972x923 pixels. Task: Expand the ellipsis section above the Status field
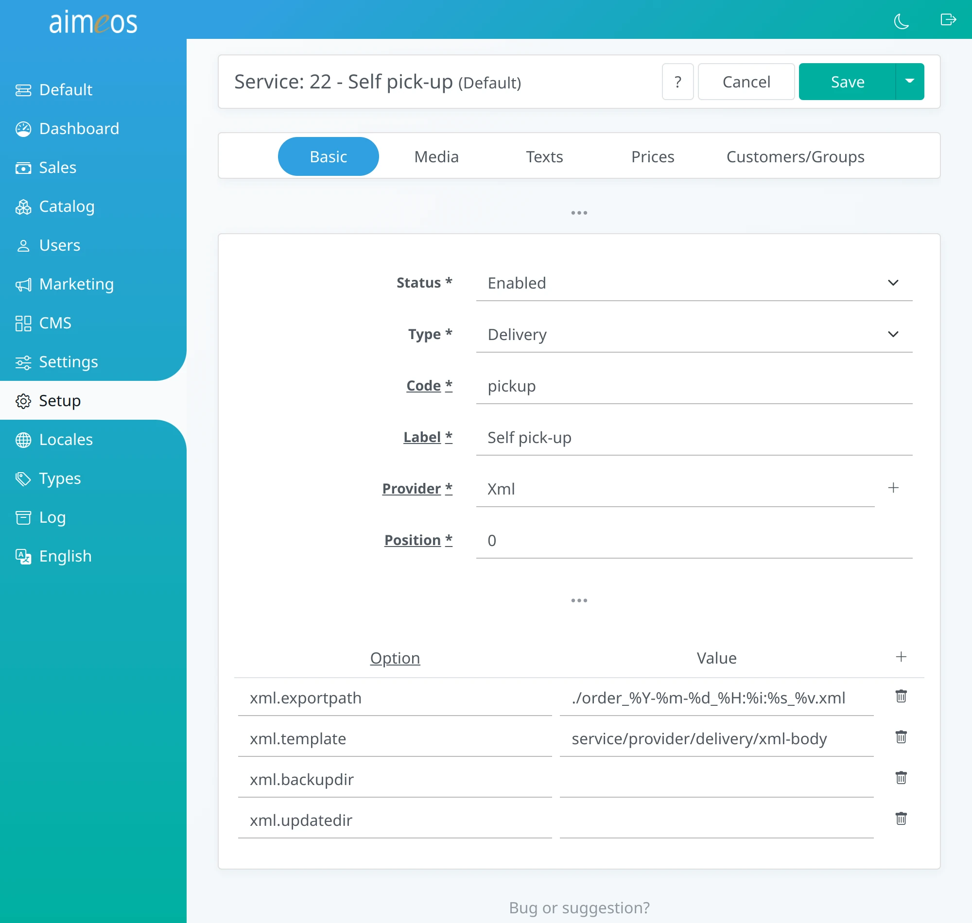coord(579,213)
